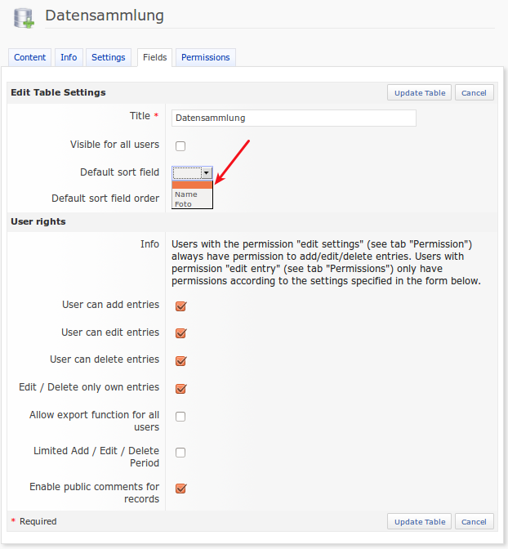Image resolution: width=508 pixels, height=549 pixels.
Task: Select the empty highlighted sort option
Action: [192, 185]
